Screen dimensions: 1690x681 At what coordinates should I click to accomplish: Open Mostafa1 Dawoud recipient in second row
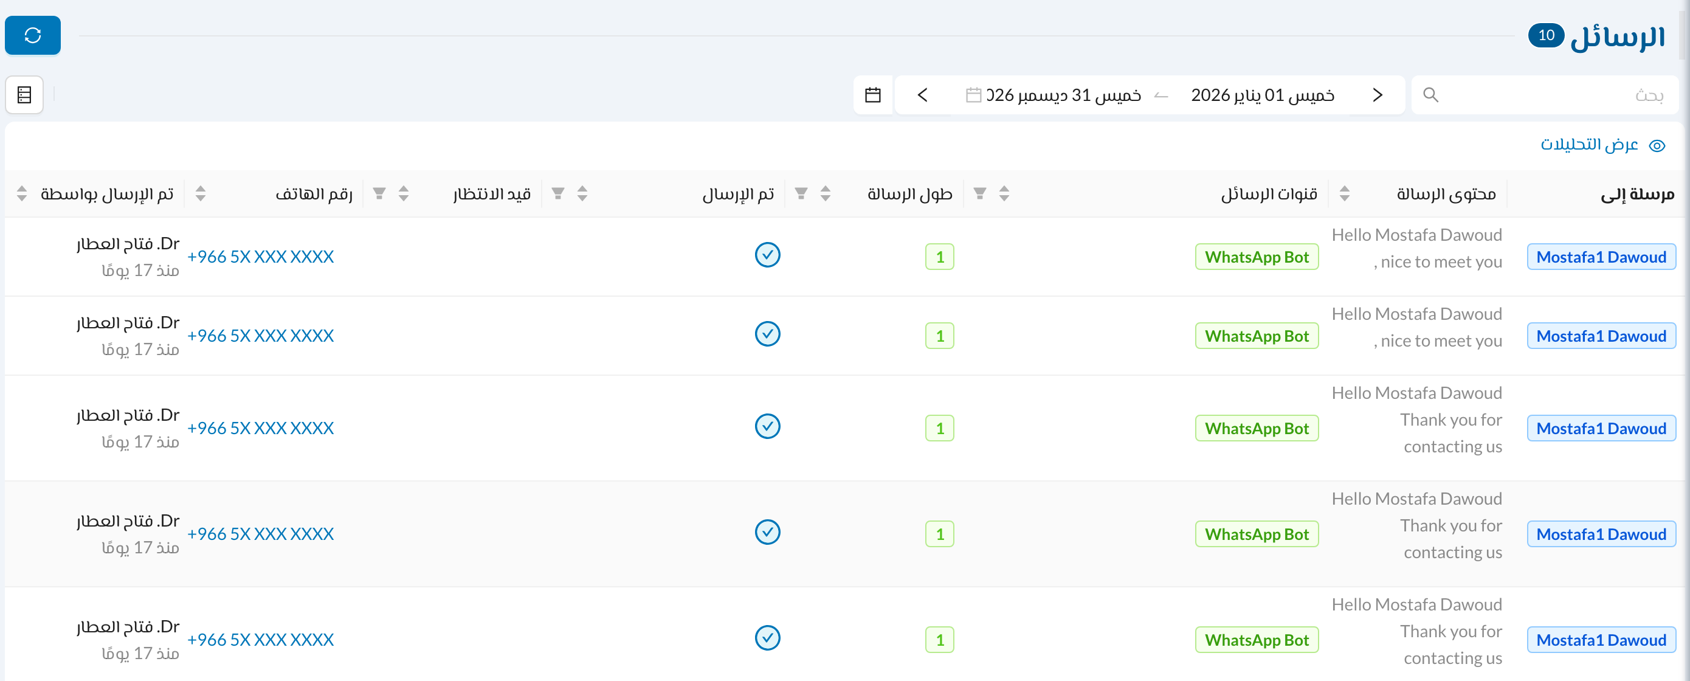1601,337
